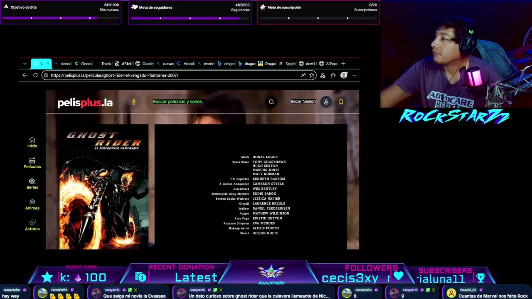Click credit name 'EVA MENDES'

(x=264, y=223)
